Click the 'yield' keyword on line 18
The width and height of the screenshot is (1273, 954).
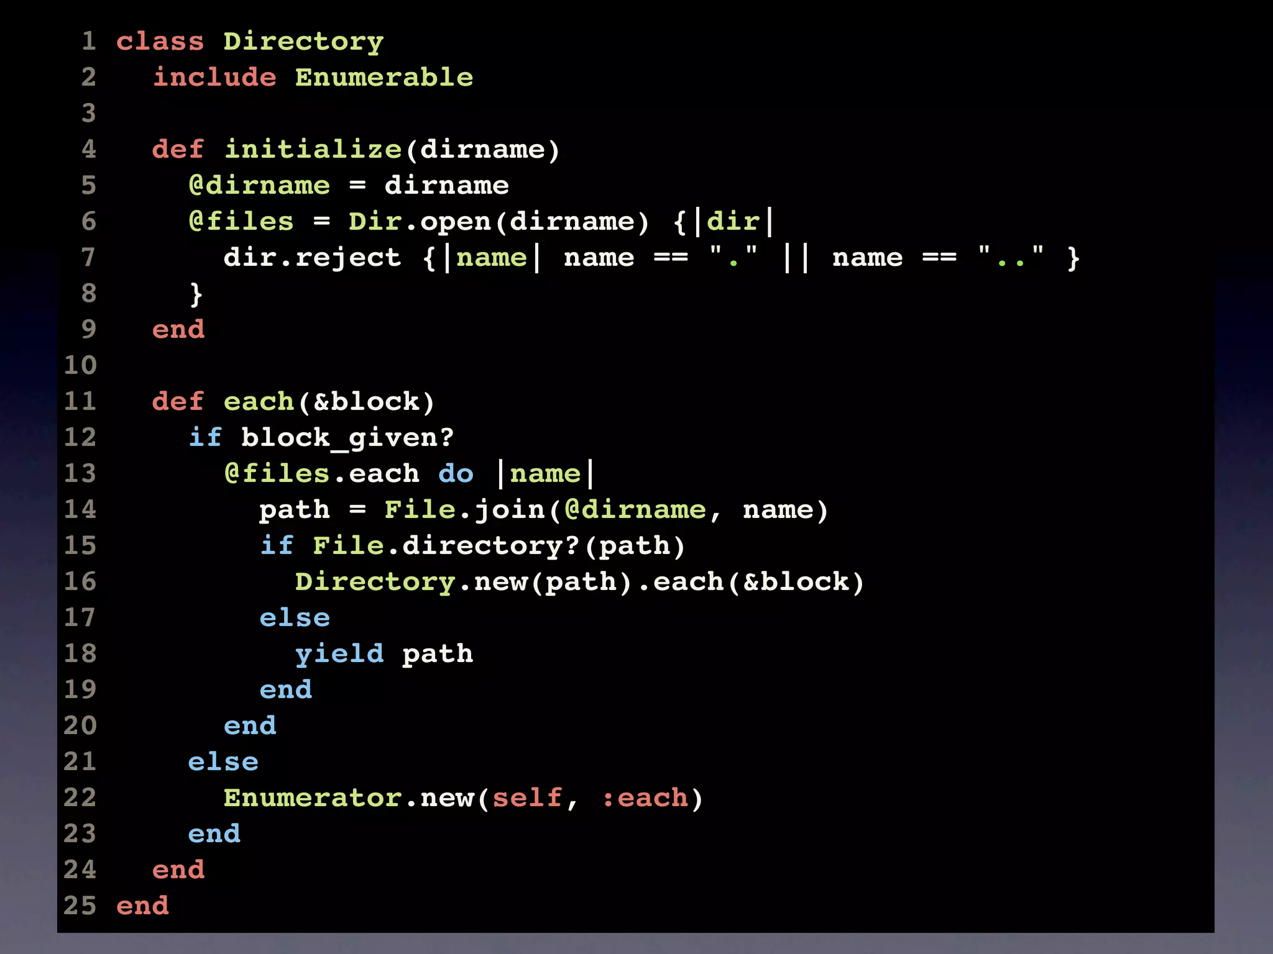[x=339, y=655]
